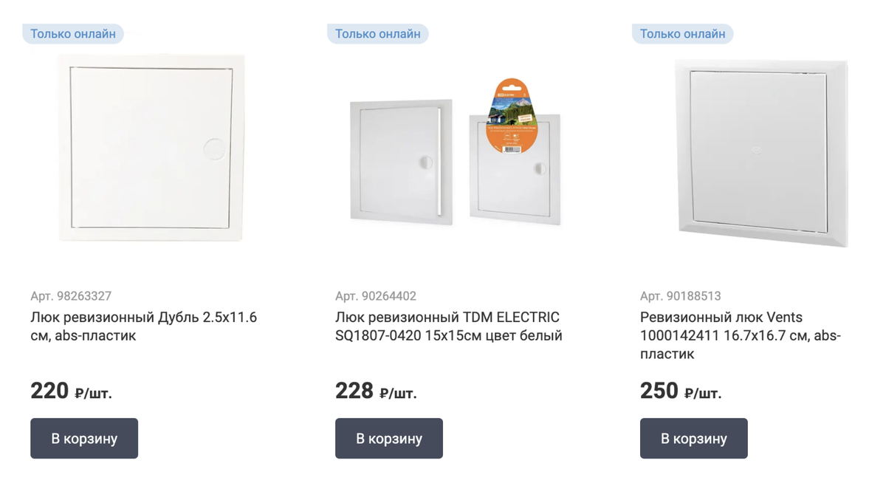The image size is (886, 500).
Task: Add TDM ELECTRIC hatch to cart
Action: coord(389,438)
